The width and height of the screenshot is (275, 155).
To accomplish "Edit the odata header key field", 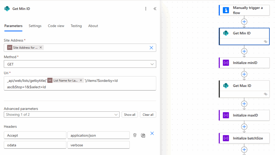I will [x=35, y=145].
